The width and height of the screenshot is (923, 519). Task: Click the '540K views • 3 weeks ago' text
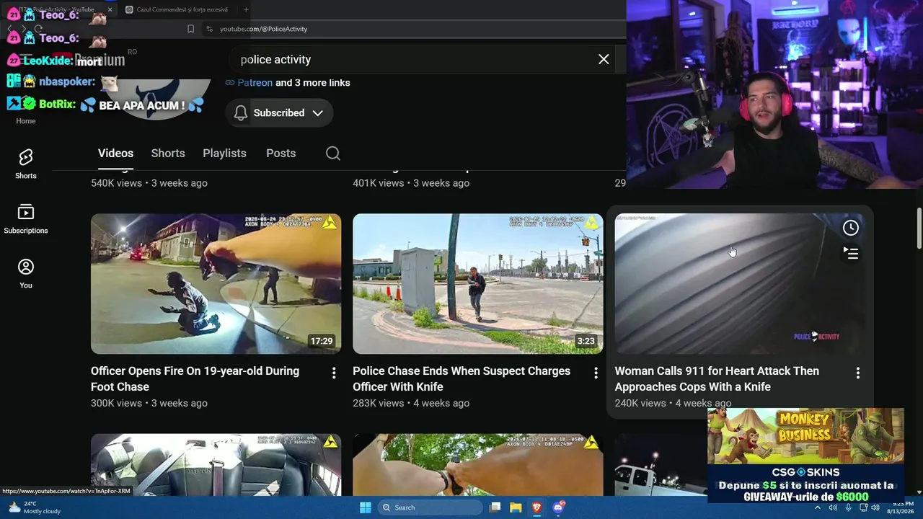point(149,183)
